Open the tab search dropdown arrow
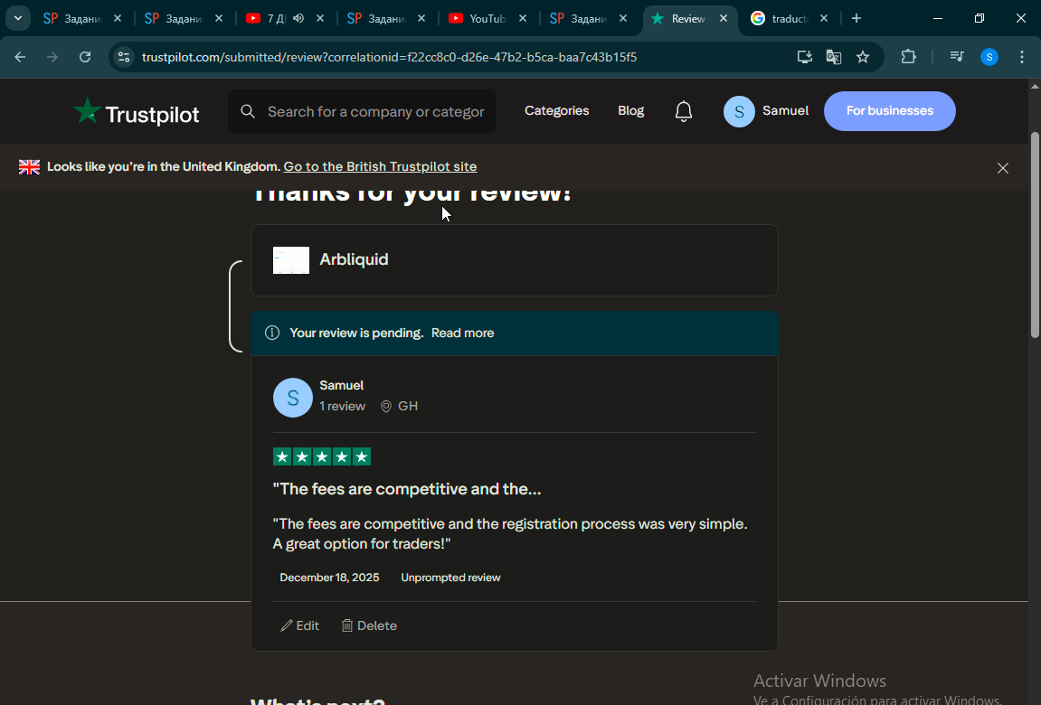 pos(18,19)
